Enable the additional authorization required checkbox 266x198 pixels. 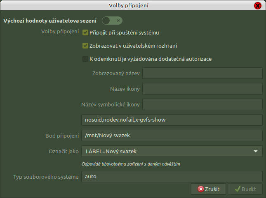85,59
